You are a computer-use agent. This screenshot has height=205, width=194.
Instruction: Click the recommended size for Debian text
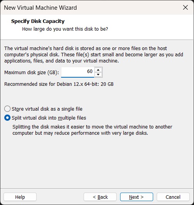59,84
